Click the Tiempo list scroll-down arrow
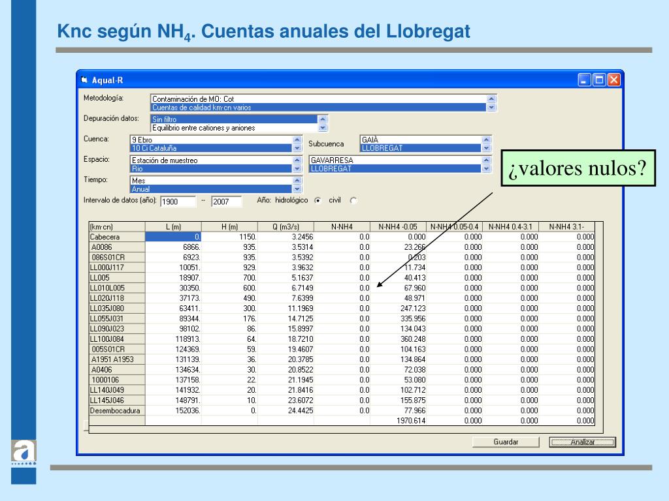 [297, 189]
